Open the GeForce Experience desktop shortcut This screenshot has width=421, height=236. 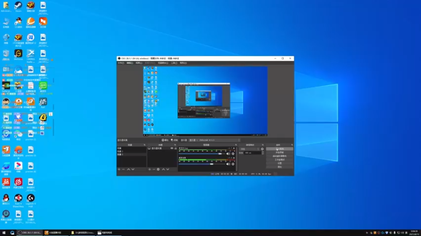point(6,87)
